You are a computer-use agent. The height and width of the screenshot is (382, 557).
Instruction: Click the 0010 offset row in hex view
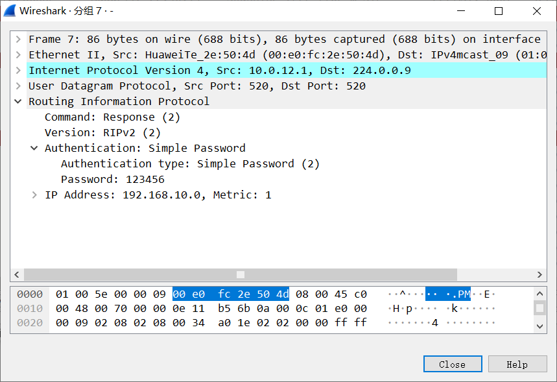point(30,308)
